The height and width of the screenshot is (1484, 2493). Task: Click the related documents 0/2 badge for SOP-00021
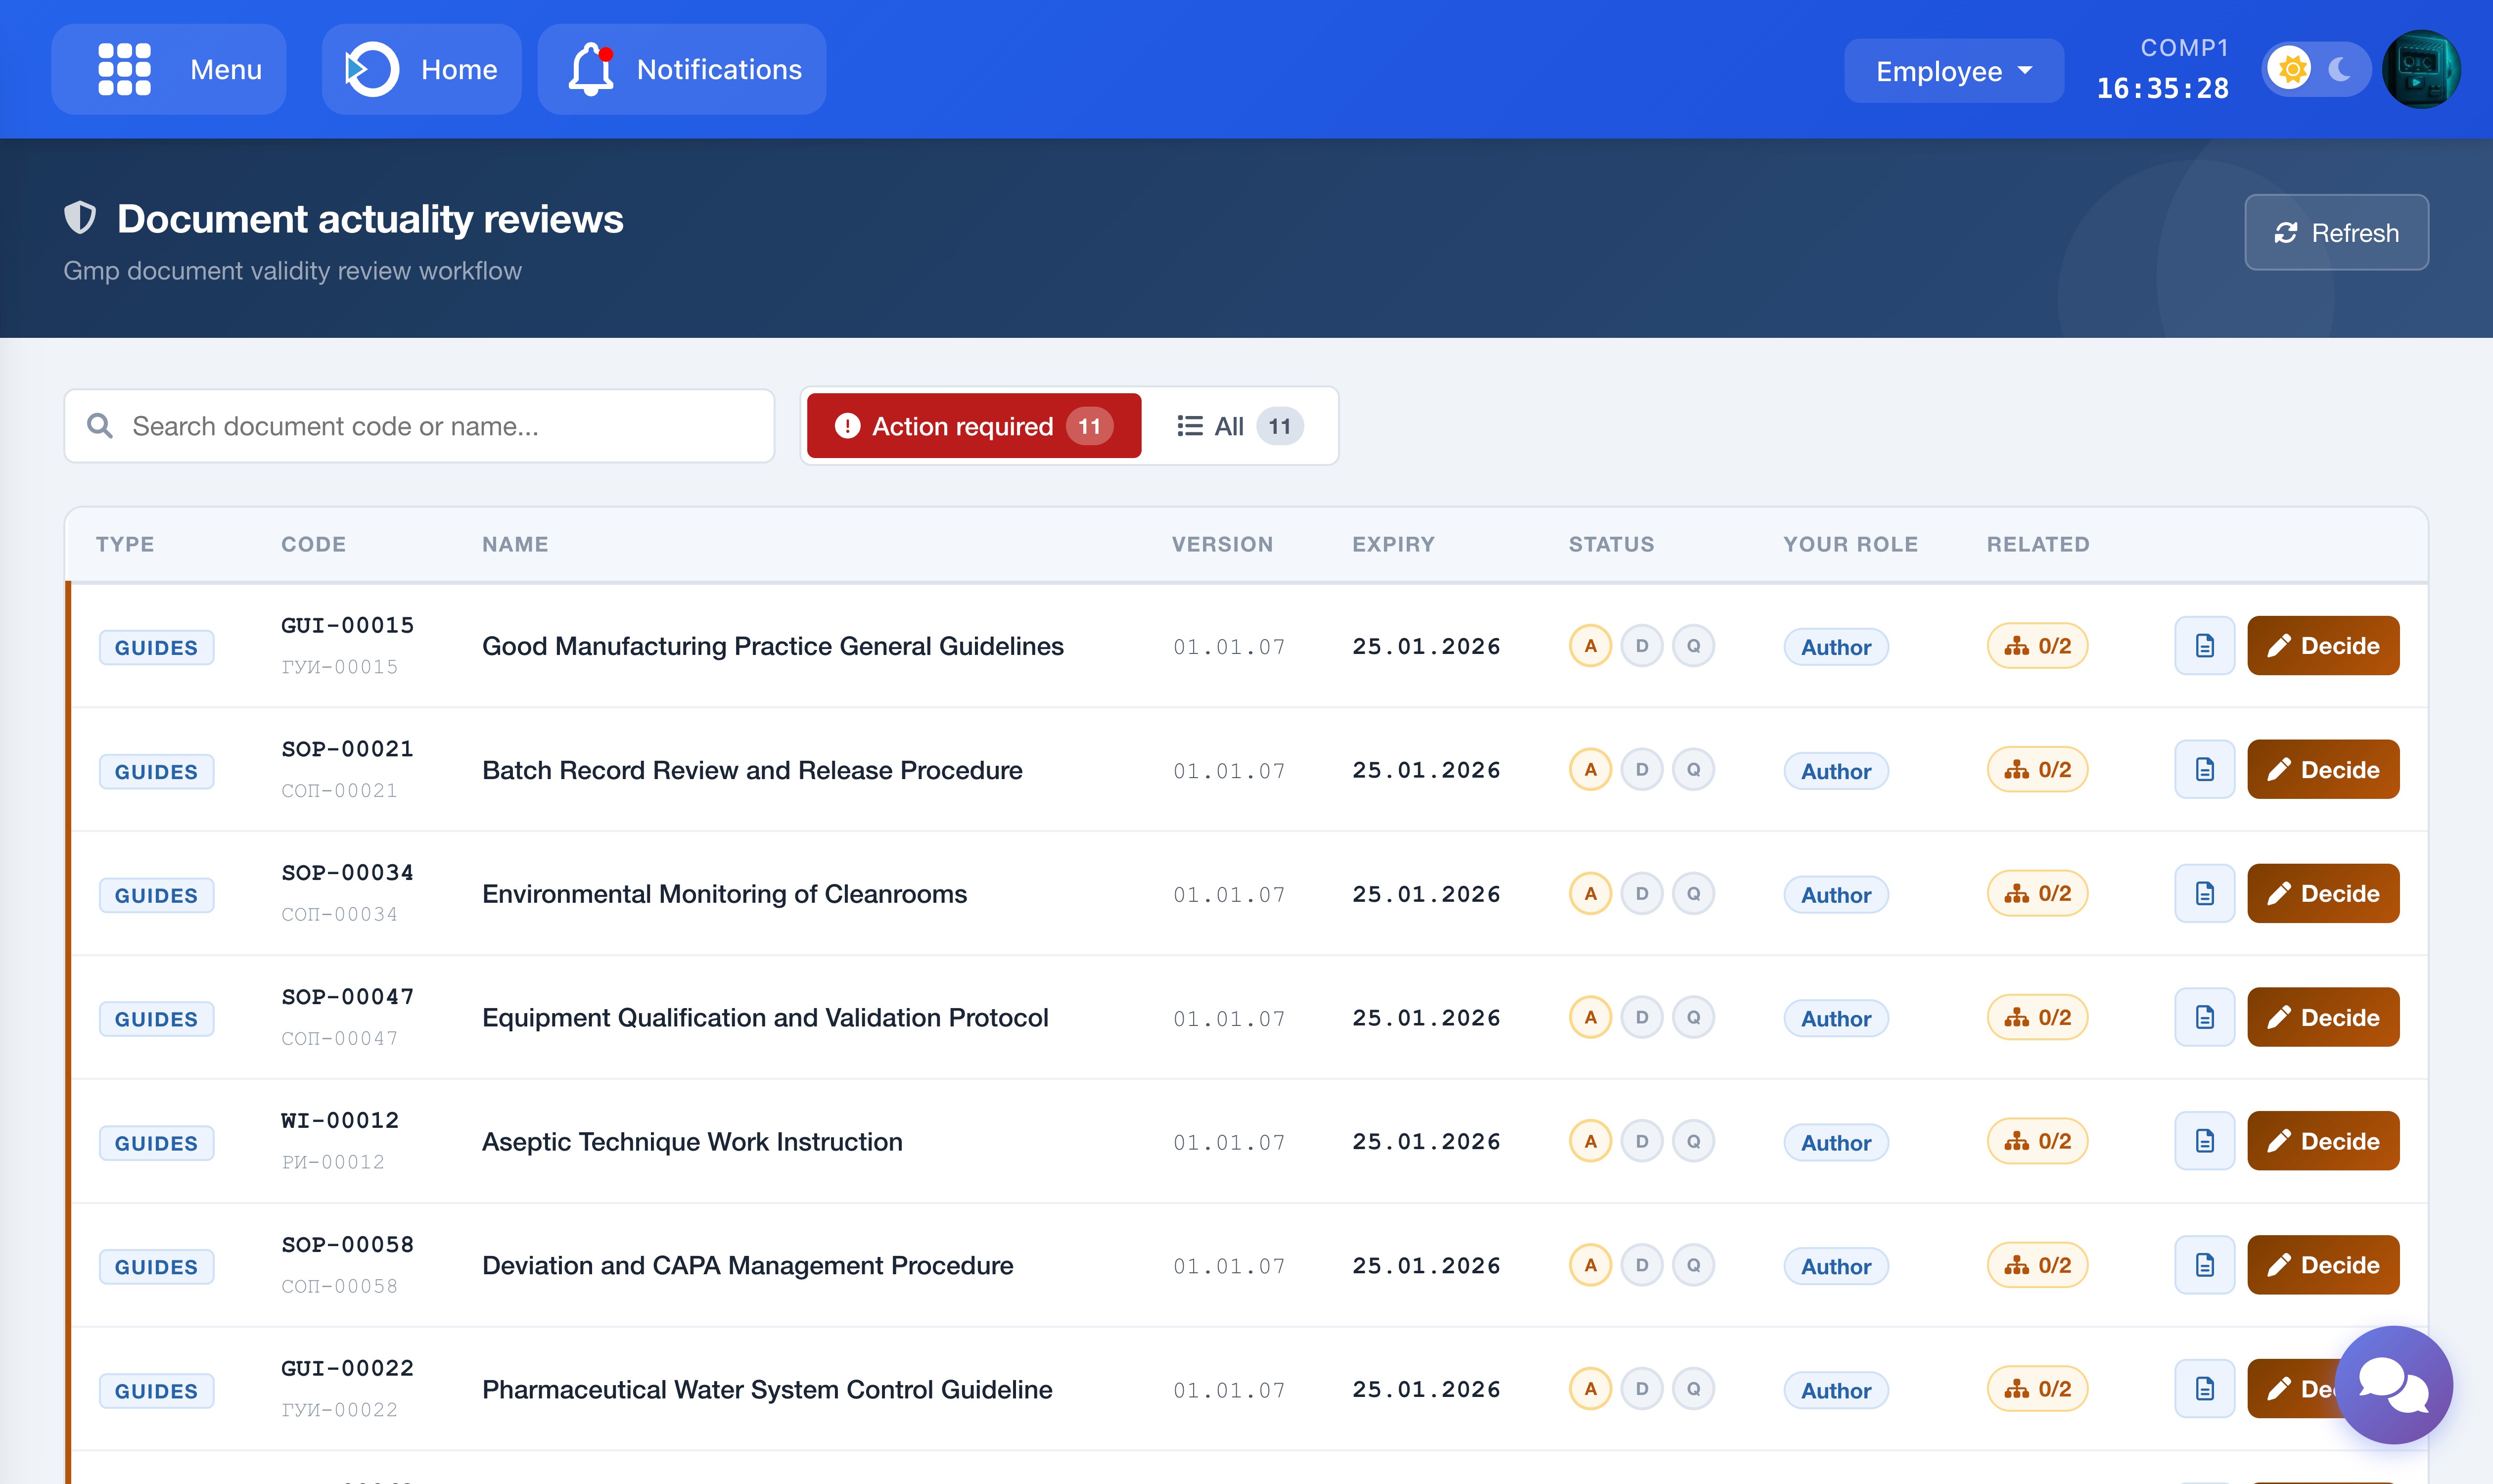[x=2037, y=770]
